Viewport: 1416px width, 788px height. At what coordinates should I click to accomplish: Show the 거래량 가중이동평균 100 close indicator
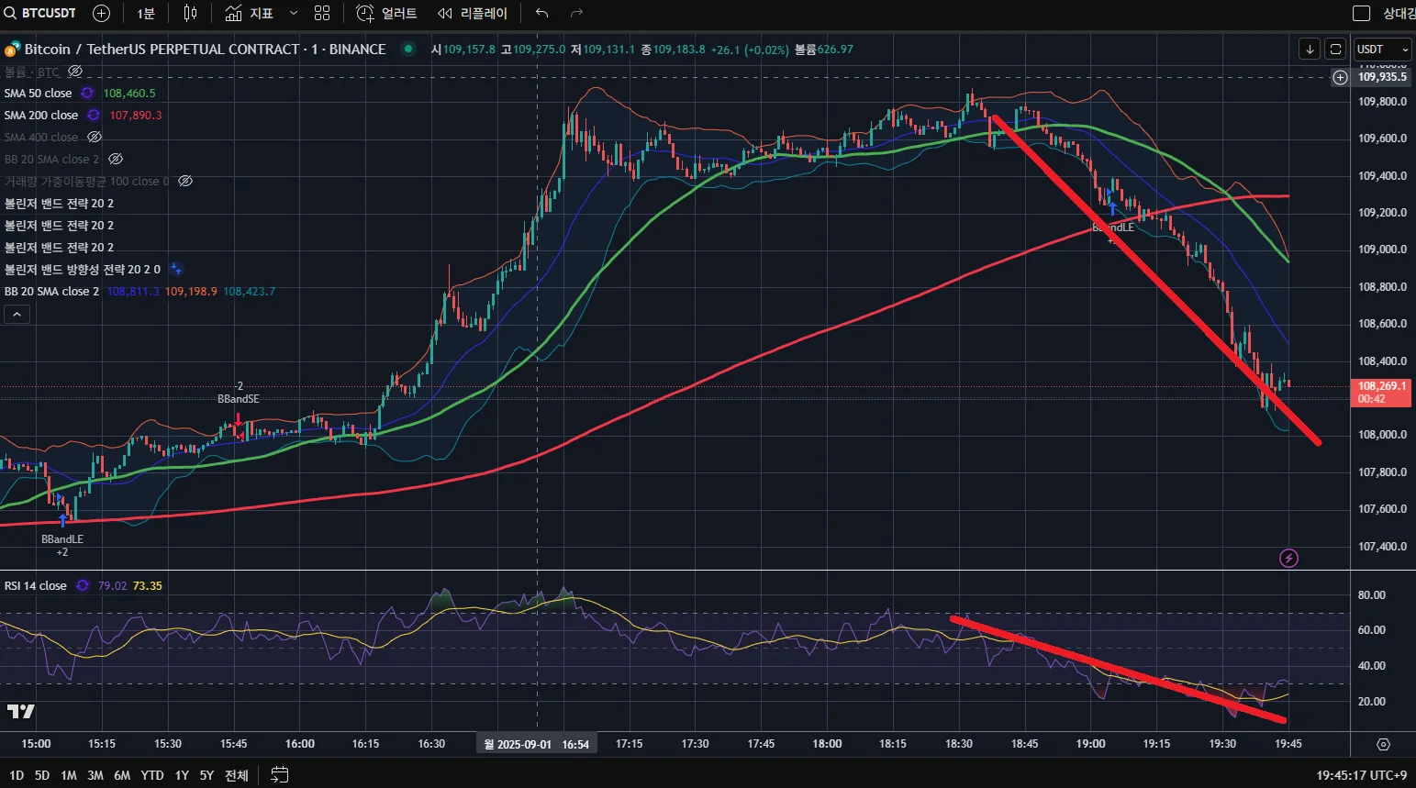184,181
